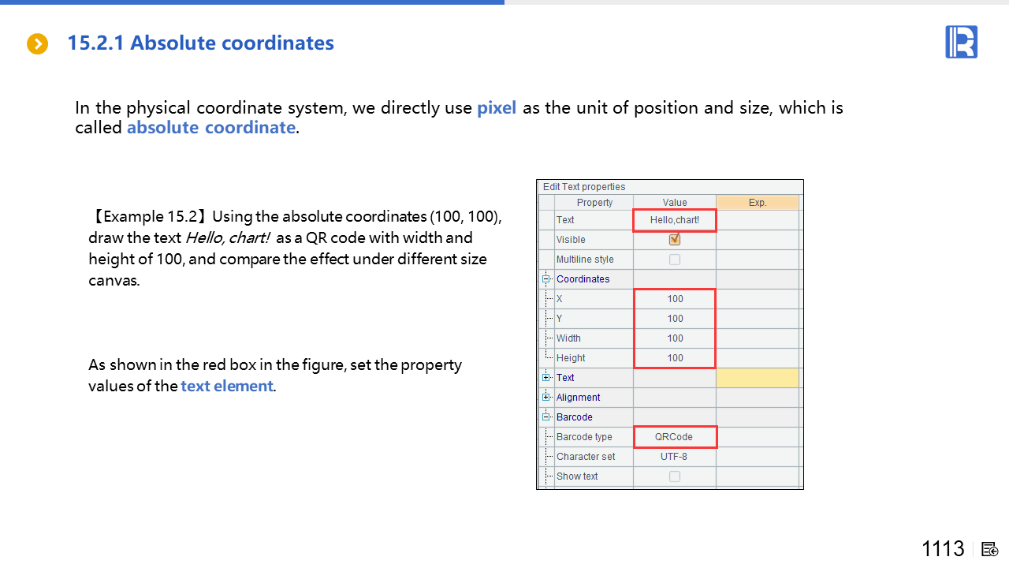Click the yellow Exp. cell in Text row
Screen dimensions: 1009x568
(757, 378)
